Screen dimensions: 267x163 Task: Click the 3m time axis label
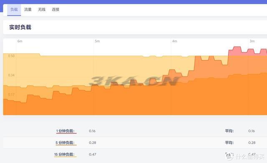tap(252, 41)
